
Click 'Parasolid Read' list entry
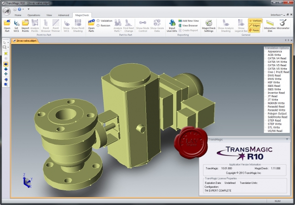point(276,106)
